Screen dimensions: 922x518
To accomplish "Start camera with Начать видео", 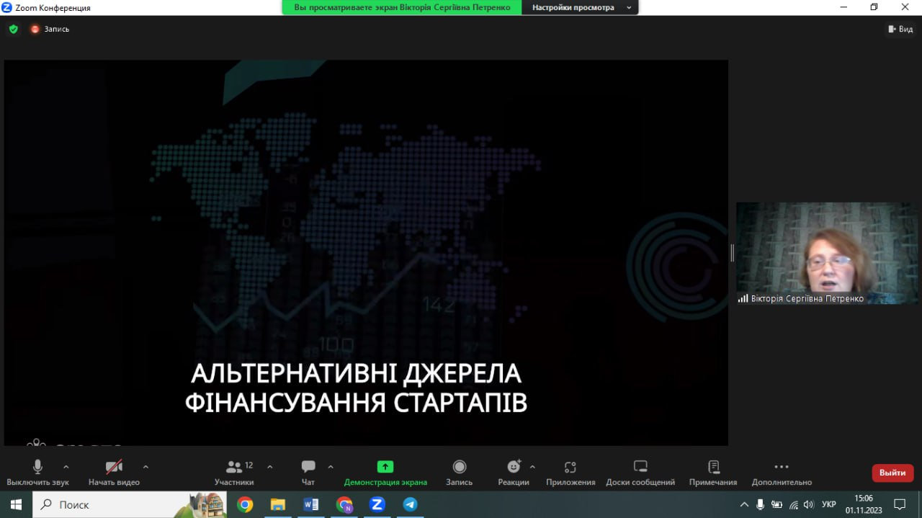I will (x=114, y=473).
